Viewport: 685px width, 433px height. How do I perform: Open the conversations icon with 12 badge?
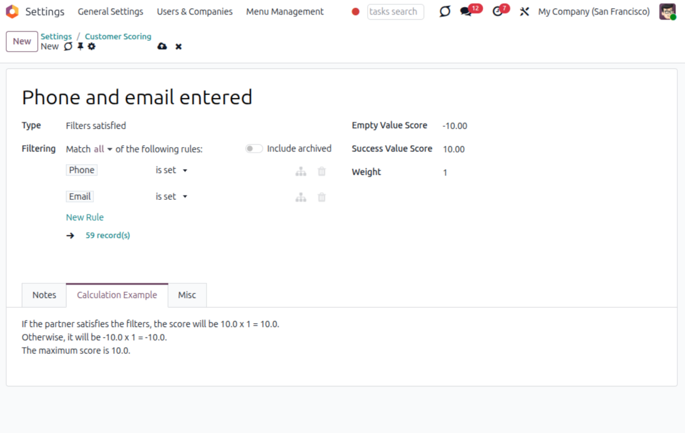pyautogui.click(x=466, y=12)
